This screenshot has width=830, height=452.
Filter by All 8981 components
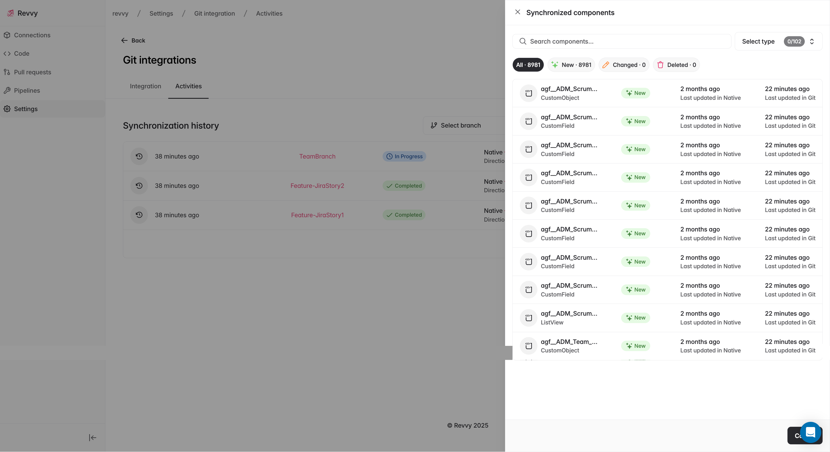point(528,65)
